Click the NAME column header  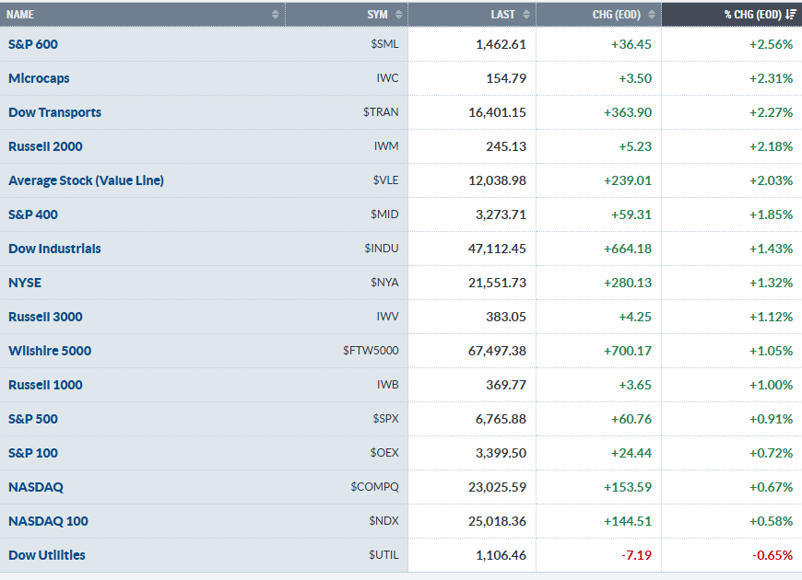142,15
